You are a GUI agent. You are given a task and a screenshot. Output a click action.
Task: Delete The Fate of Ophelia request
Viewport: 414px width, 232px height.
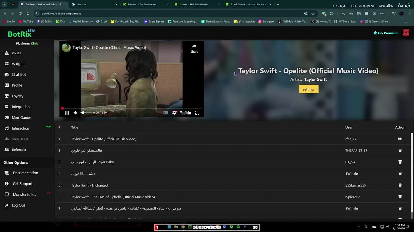400,197
